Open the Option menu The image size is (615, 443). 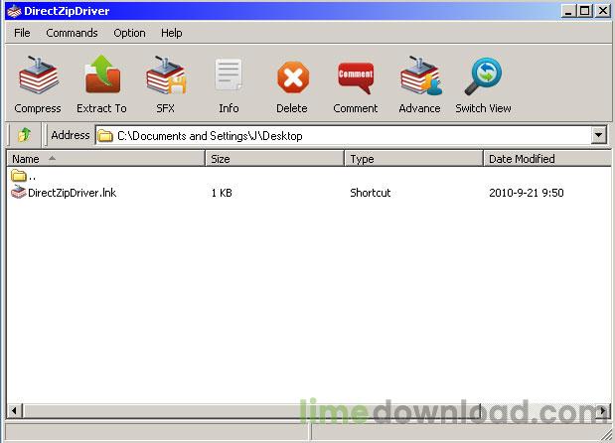[129, 33]
